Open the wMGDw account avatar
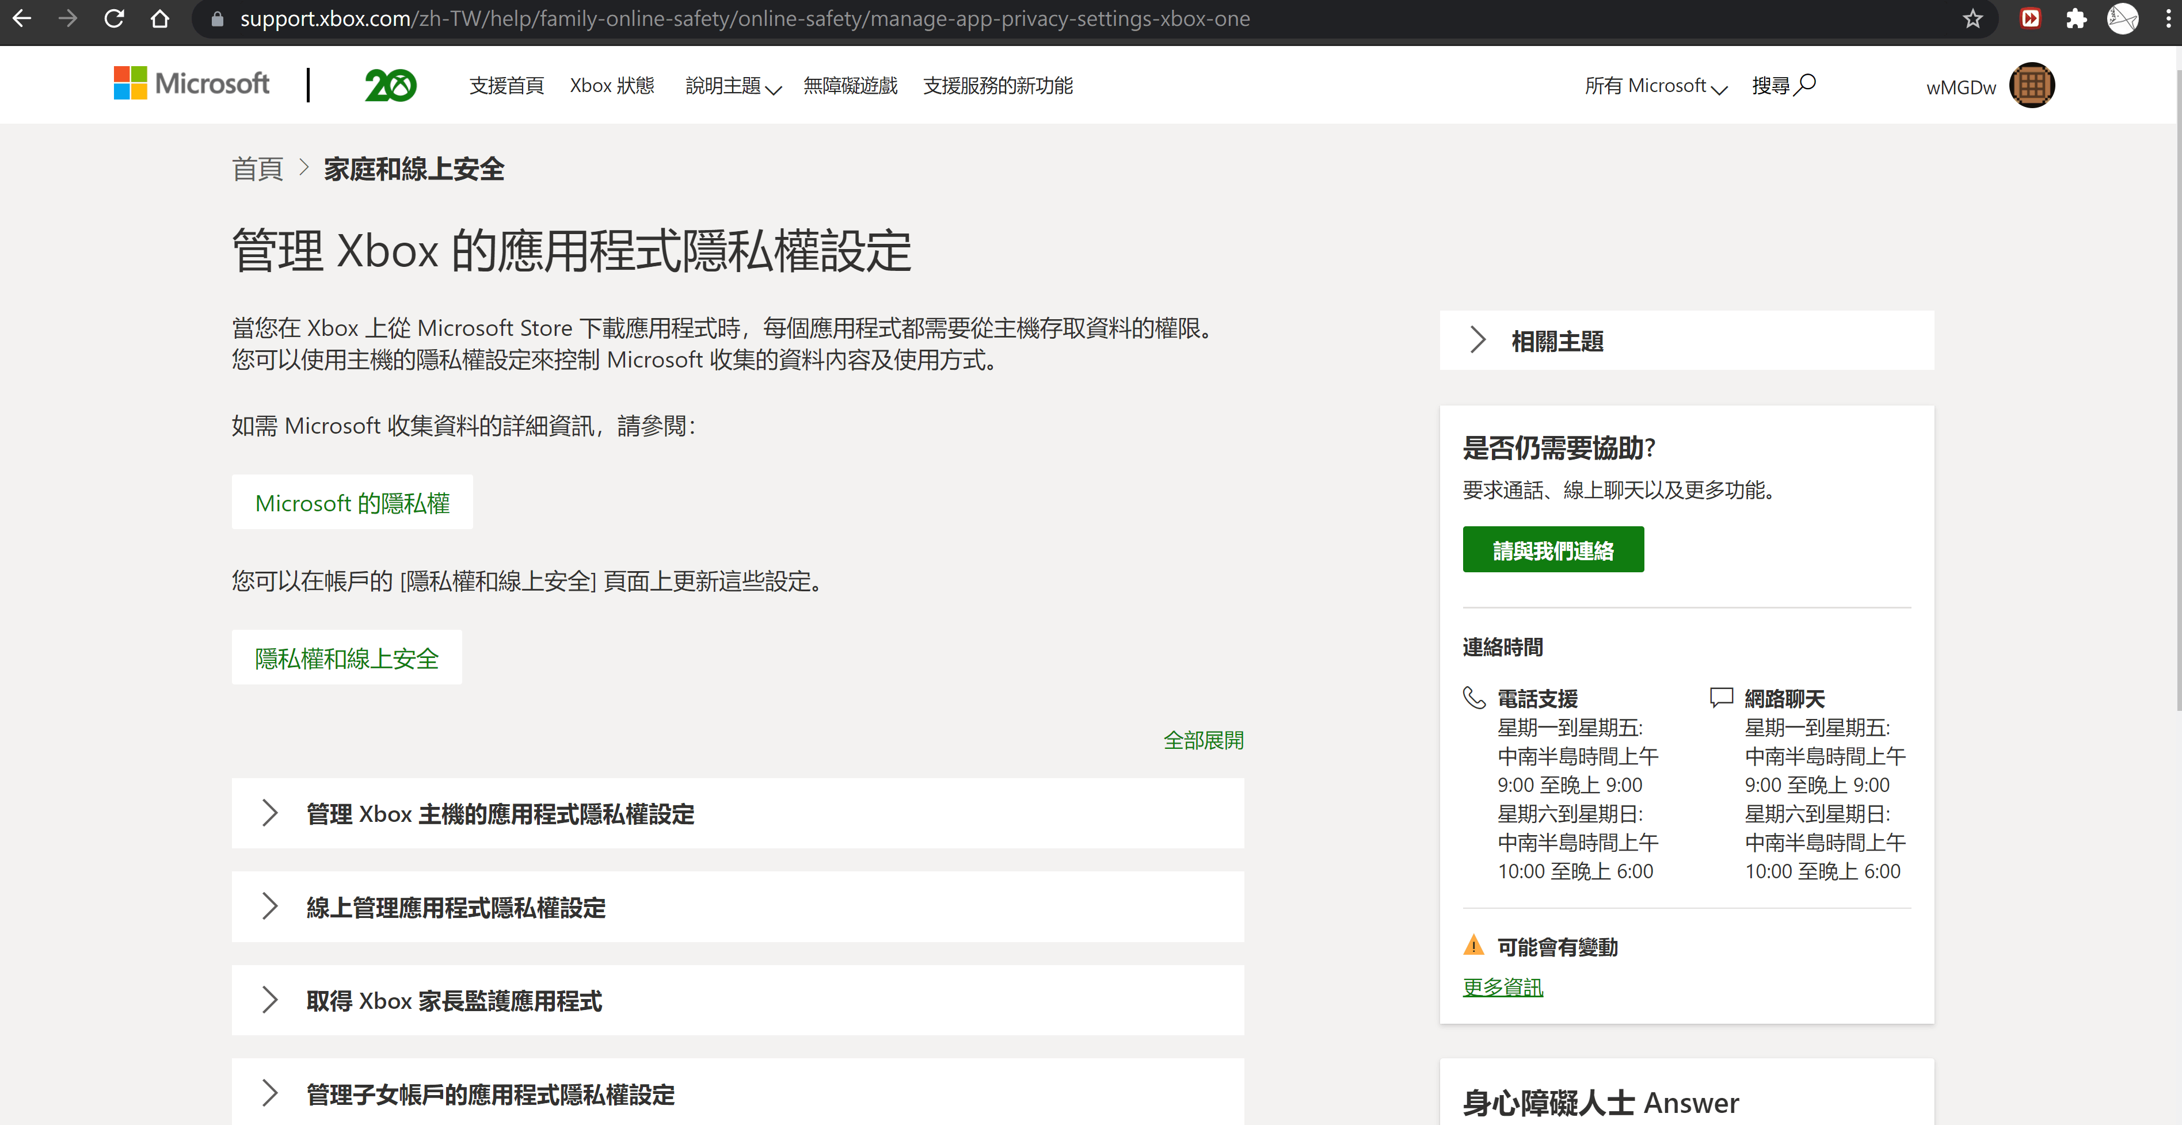Screen dimensions: 2182x1125 (x=2032, y=86)
